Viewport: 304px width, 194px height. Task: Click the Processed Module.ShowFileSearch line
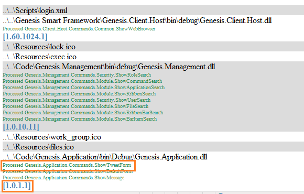tap(75, 106)
